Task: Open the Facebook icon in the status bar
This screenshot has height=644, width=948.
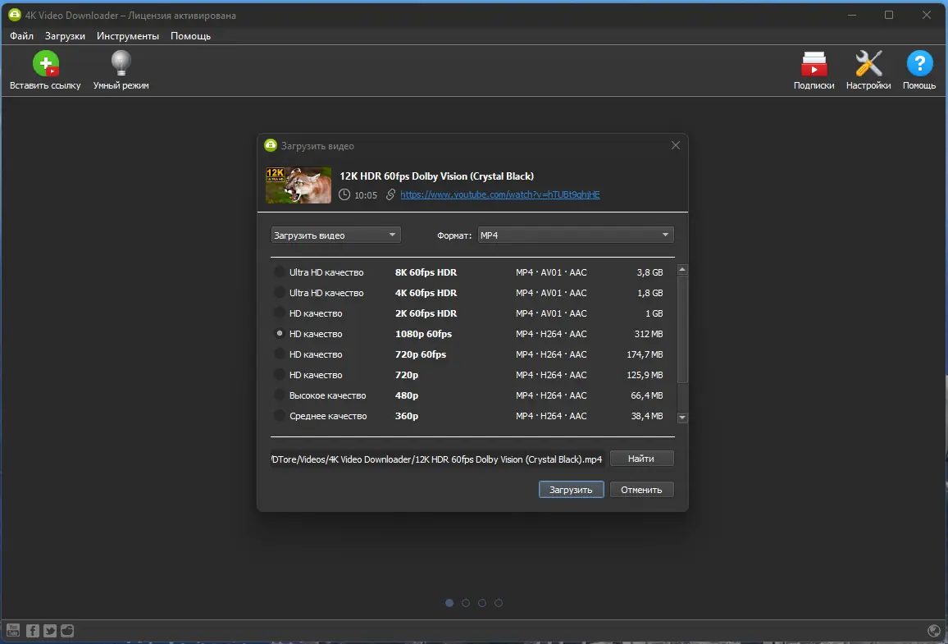Action: 33,631
